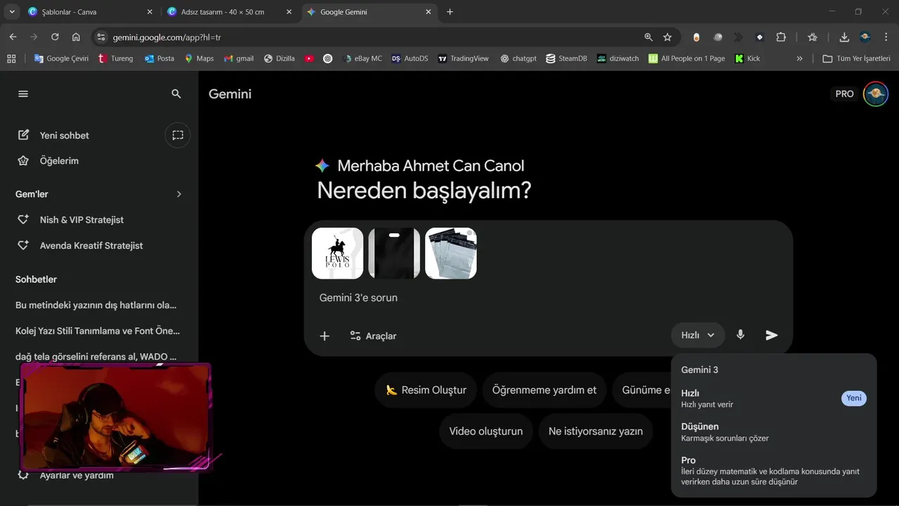Click the grey mailer bags thumbnail
899x506 pixels.
pyautogui.click(x=451, y=253)
